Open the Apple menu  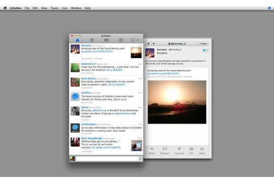(x=5, y=8)
